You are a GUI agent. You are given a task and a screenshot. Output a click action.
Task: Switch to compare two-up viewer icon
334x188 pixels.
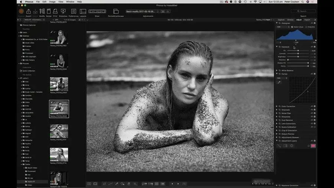[x=89, y=184]
